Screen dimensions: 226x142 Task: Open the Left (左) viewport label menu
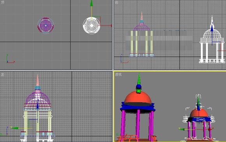coord(2,75)
